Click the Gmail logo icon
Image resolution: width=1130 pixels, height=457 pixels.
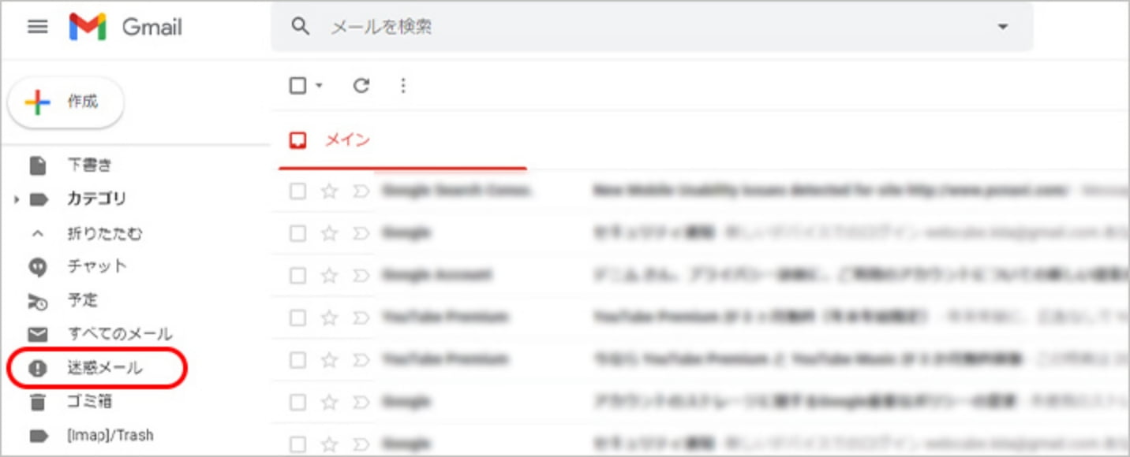pos(89,26)
